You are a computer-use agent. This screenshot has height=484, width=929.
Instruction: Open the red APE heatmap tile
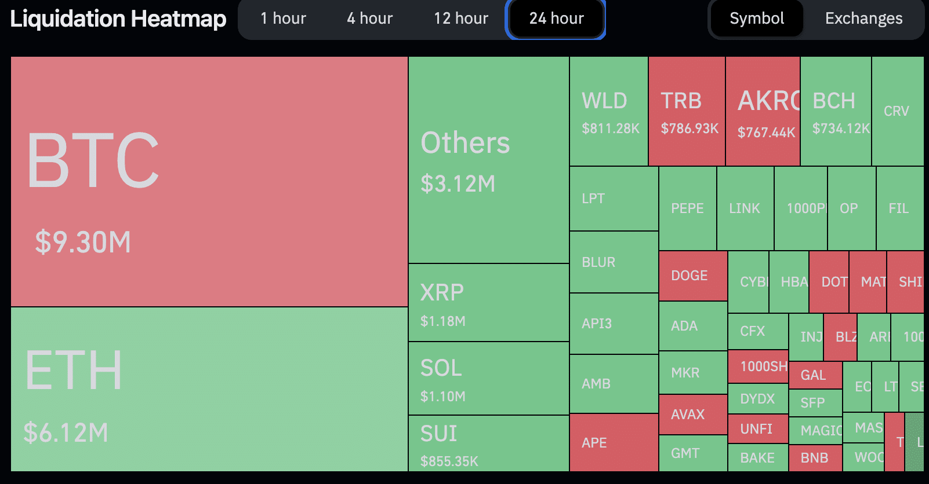(614, 442)
